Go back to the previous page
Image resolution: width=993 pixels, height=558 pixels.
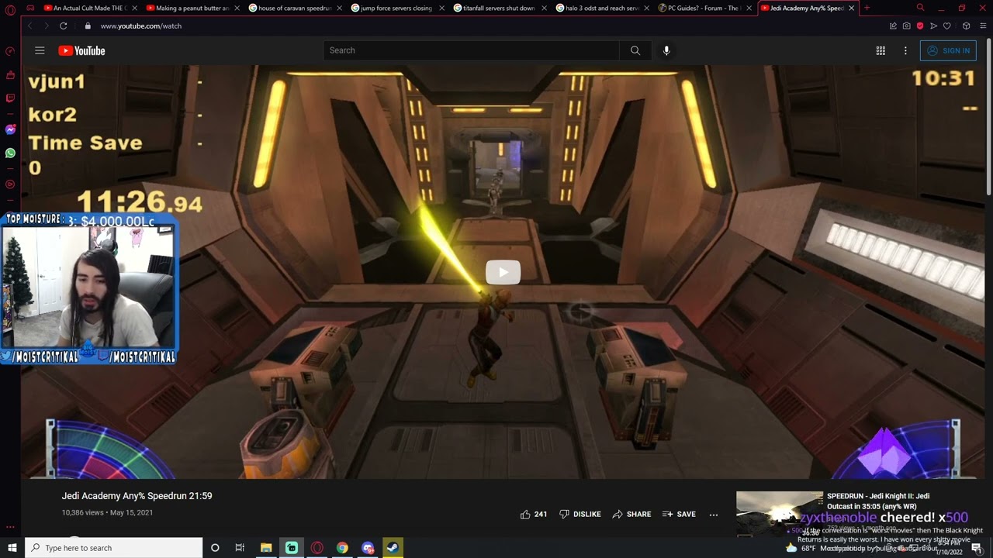29,26
